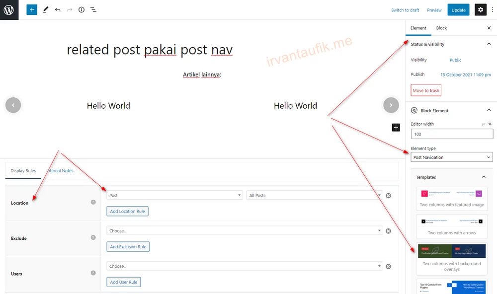Show help for the Location rule
This screenshot has width=497, height=294.
pos(93,202)
